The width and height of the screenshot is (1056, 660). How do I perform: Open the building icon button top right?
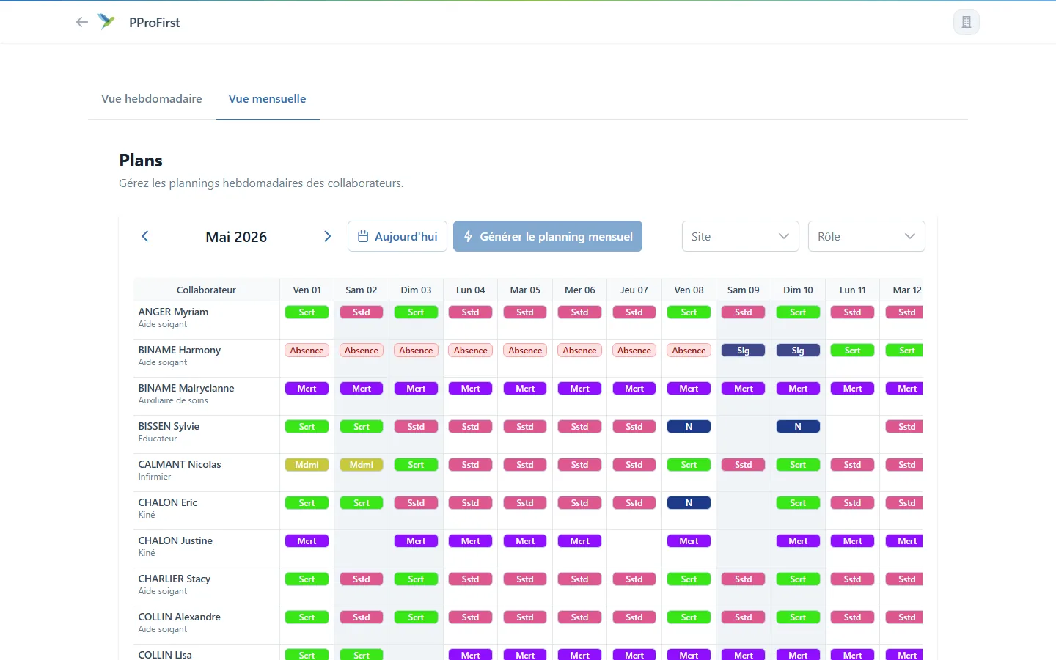pos(966,22)
